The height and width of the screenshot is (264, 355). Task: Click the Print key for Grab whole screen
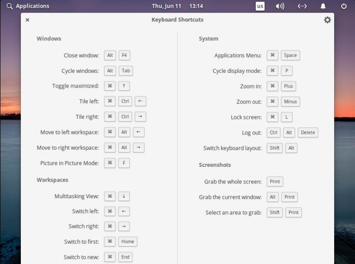pos(274,182)
